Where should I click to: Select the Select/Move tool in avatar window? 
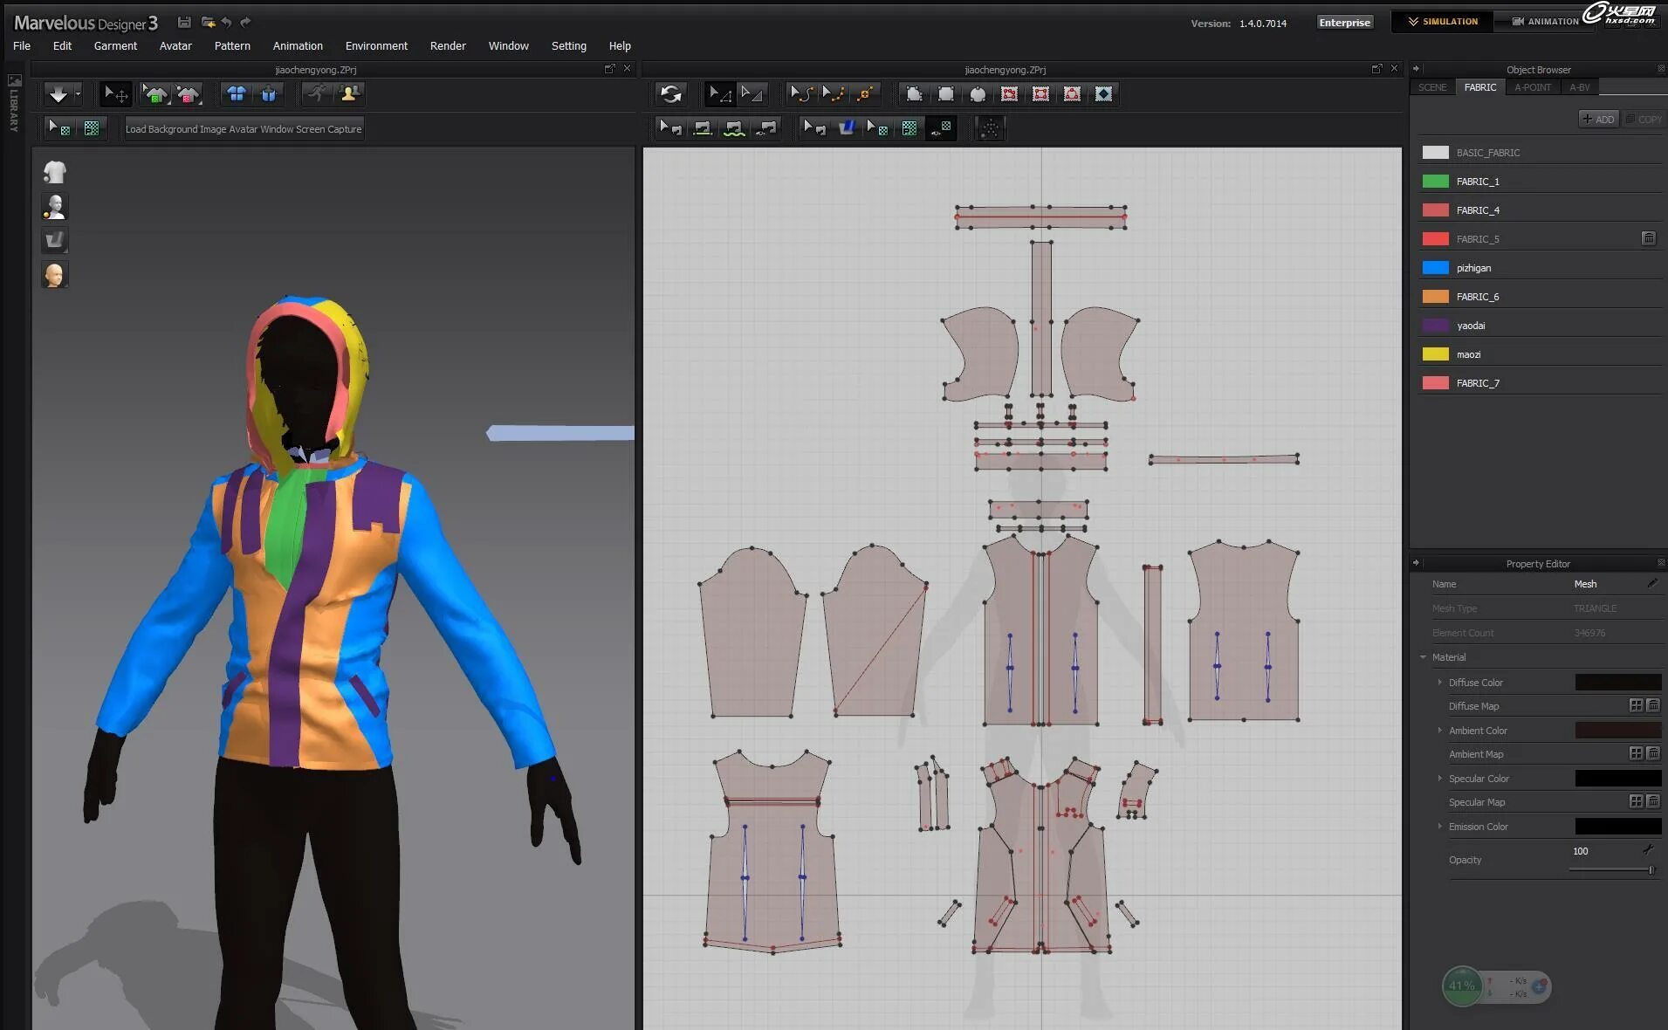click(115, 94)
